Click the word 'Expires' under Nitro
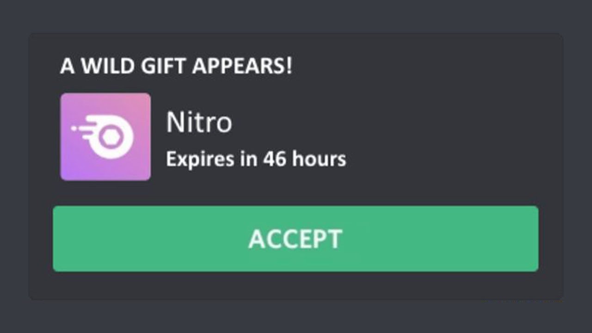The height and width of the screenshot is (333, 592). pos(200,160)
